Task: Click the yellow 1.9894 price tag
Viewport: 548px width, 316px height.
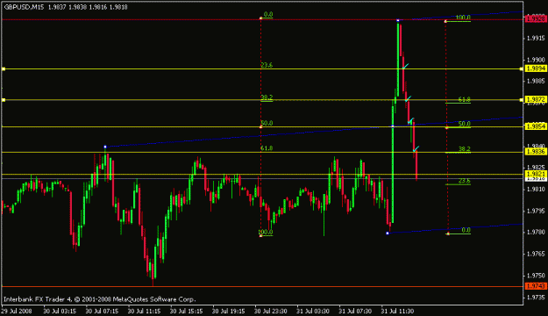Action: (x=536, y=69)
